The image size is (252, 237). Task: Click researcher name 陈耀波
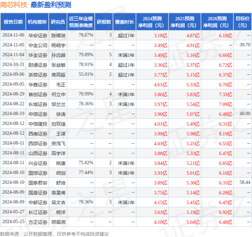click(59, 35)
